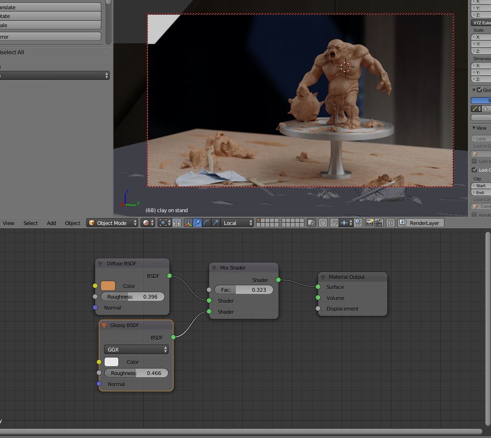The width and height of the screenshot is (491, 438).
Task: Toggle the Grease Pencil checkbox
Action: [479, 90]
